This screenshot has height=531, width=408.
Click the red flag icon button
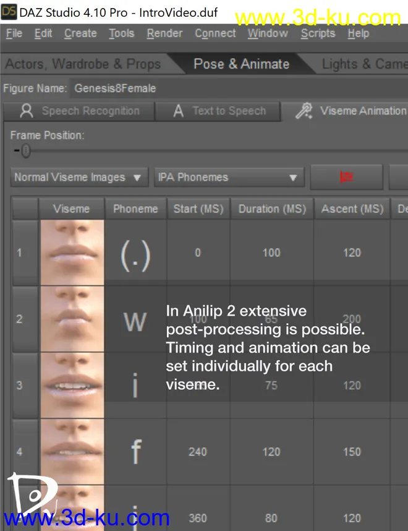tap(346, 177)
